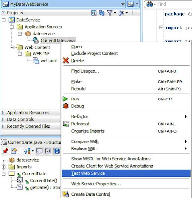
Task: Collapse the Application Sources node
Action: (12, 27)
